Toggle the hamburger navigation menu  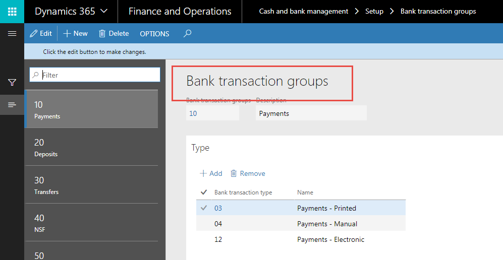click(12, 33)
